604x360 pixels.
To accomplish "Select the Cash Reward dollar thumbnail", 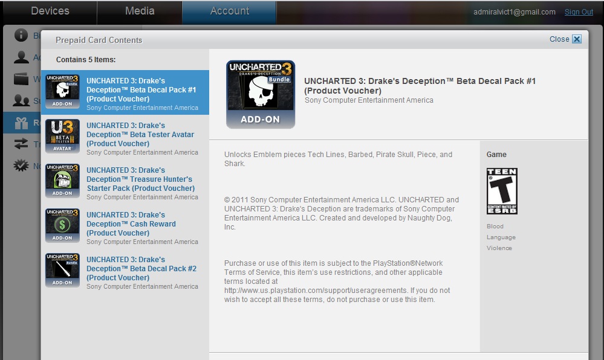I will click(62, 226).
